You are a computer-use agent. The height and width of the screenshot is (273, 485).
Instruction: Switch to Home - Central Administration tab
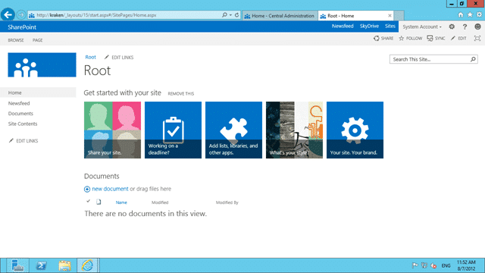tap(280, 15)
